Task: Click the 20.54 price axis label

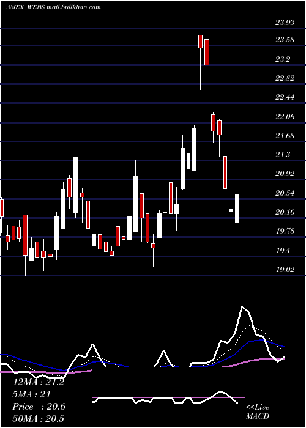Action: 285,193
